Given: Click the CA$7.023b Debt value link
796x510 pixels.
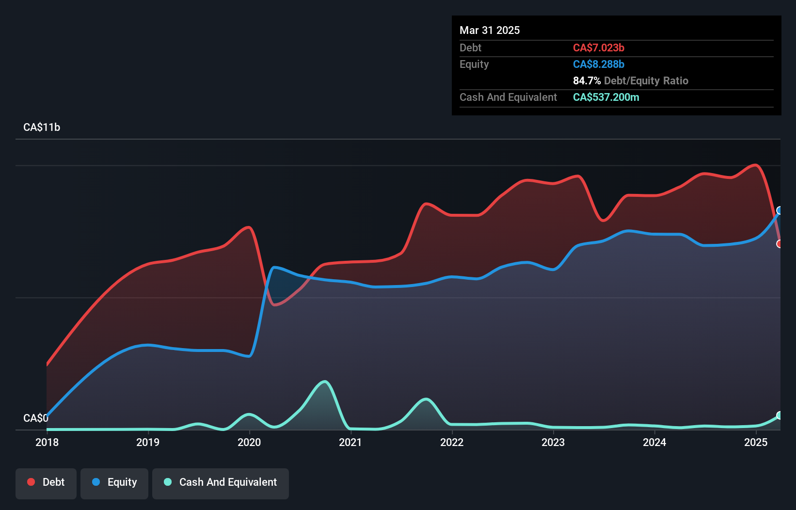Looking at the screenshot, I should pos(599,48).
